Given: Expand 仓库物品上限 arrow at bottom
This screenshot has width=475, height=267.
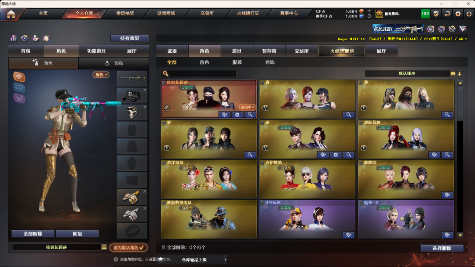Looking at the screenshot, I should pyautogui.click(x=225, y=260).
